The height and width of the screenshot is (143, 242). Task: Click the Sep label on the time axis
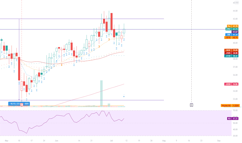coord(219,141)
